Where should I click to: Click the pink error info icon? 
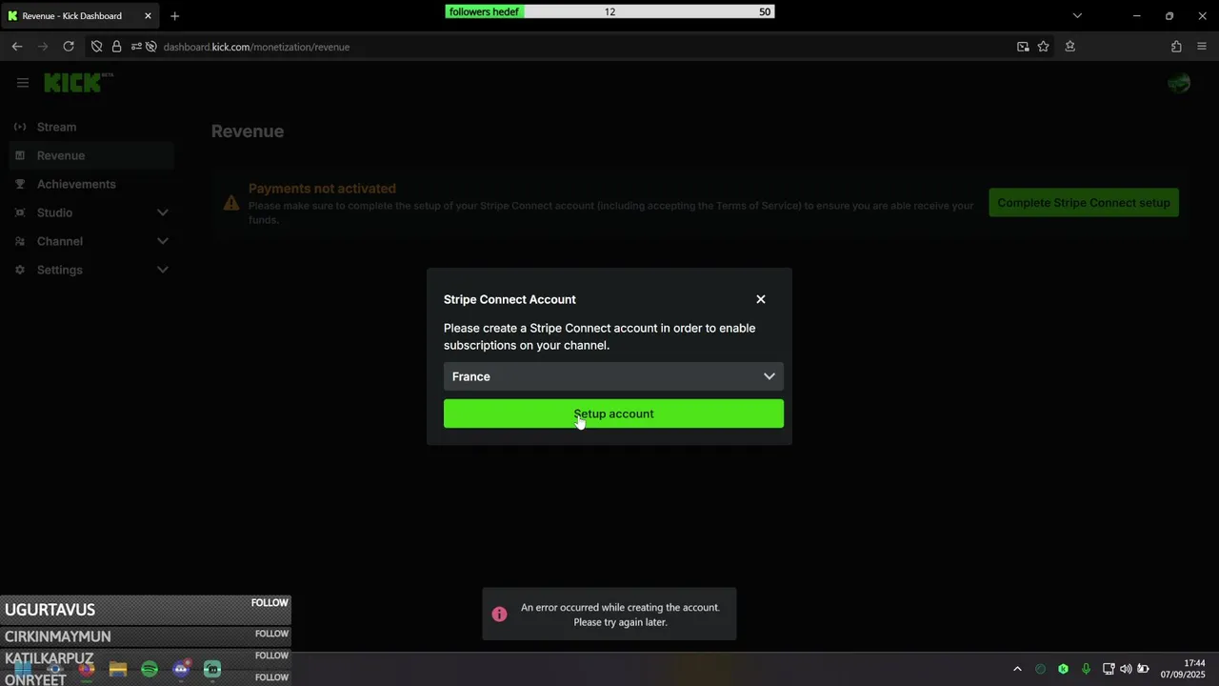click(x=499, y=615)
